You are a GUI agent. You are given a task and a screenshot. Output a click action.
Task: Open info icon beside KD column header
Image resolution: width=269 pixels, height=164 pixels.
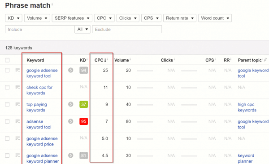pyautogui.click(x=87, y=59)
